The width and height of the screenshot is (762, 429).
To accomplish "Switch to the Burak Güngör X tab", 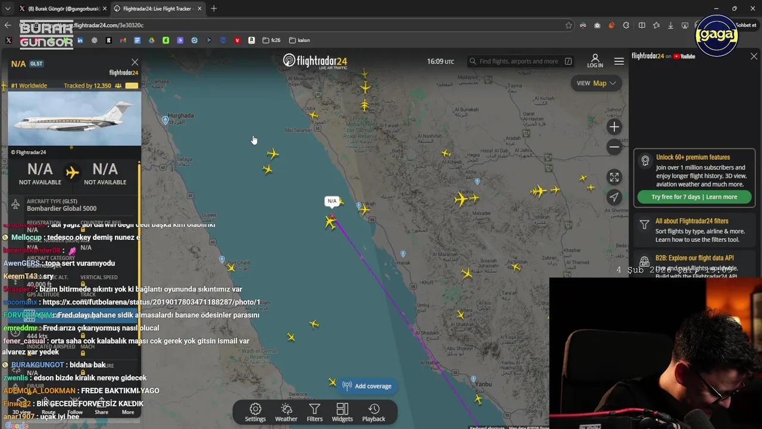I will pyautogui.click(x=62, y=8).
